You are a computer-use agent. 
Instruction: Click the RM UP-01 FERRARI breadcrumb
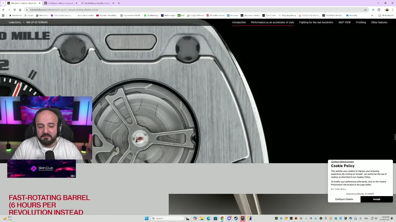click(37, 23)
